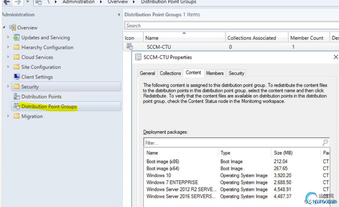This screenshot has width=339, height=207.
Task: Select Windows Server 2012 R2 package
Action: (237, 189)
